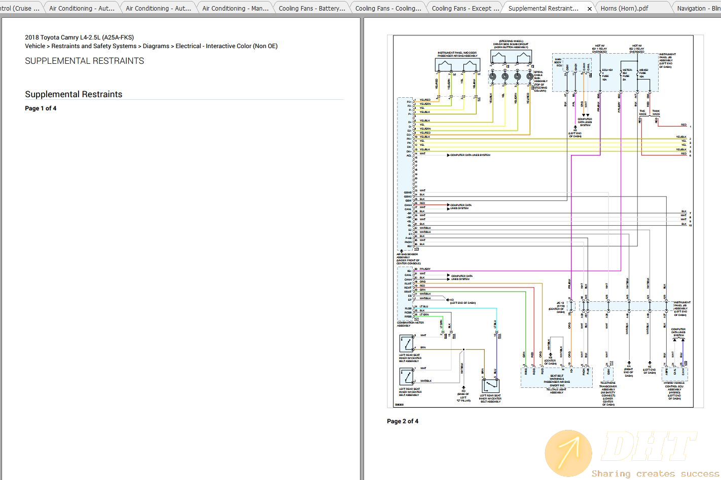This screenshot has width=721, height=480.
Task: Click the Air Bag Sensor Assembly label
Action: (x=409, y=259)
